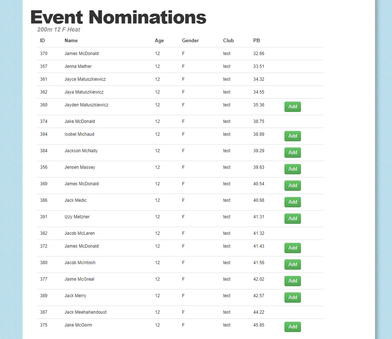
Task: Add Jaime McGreal to the heat
Action: click(x=293, y=281)
